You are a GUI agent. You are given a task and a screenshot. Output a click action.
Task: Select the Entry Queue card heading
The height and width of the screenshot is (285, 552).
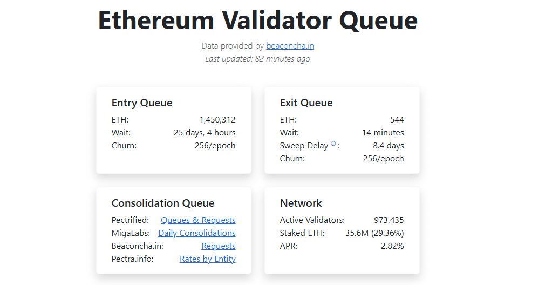(x=142, y=103)
